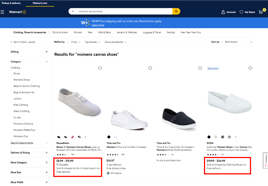Open search department dropdown arrow
This screenshot has height=186, width=268.
(73, 11)
